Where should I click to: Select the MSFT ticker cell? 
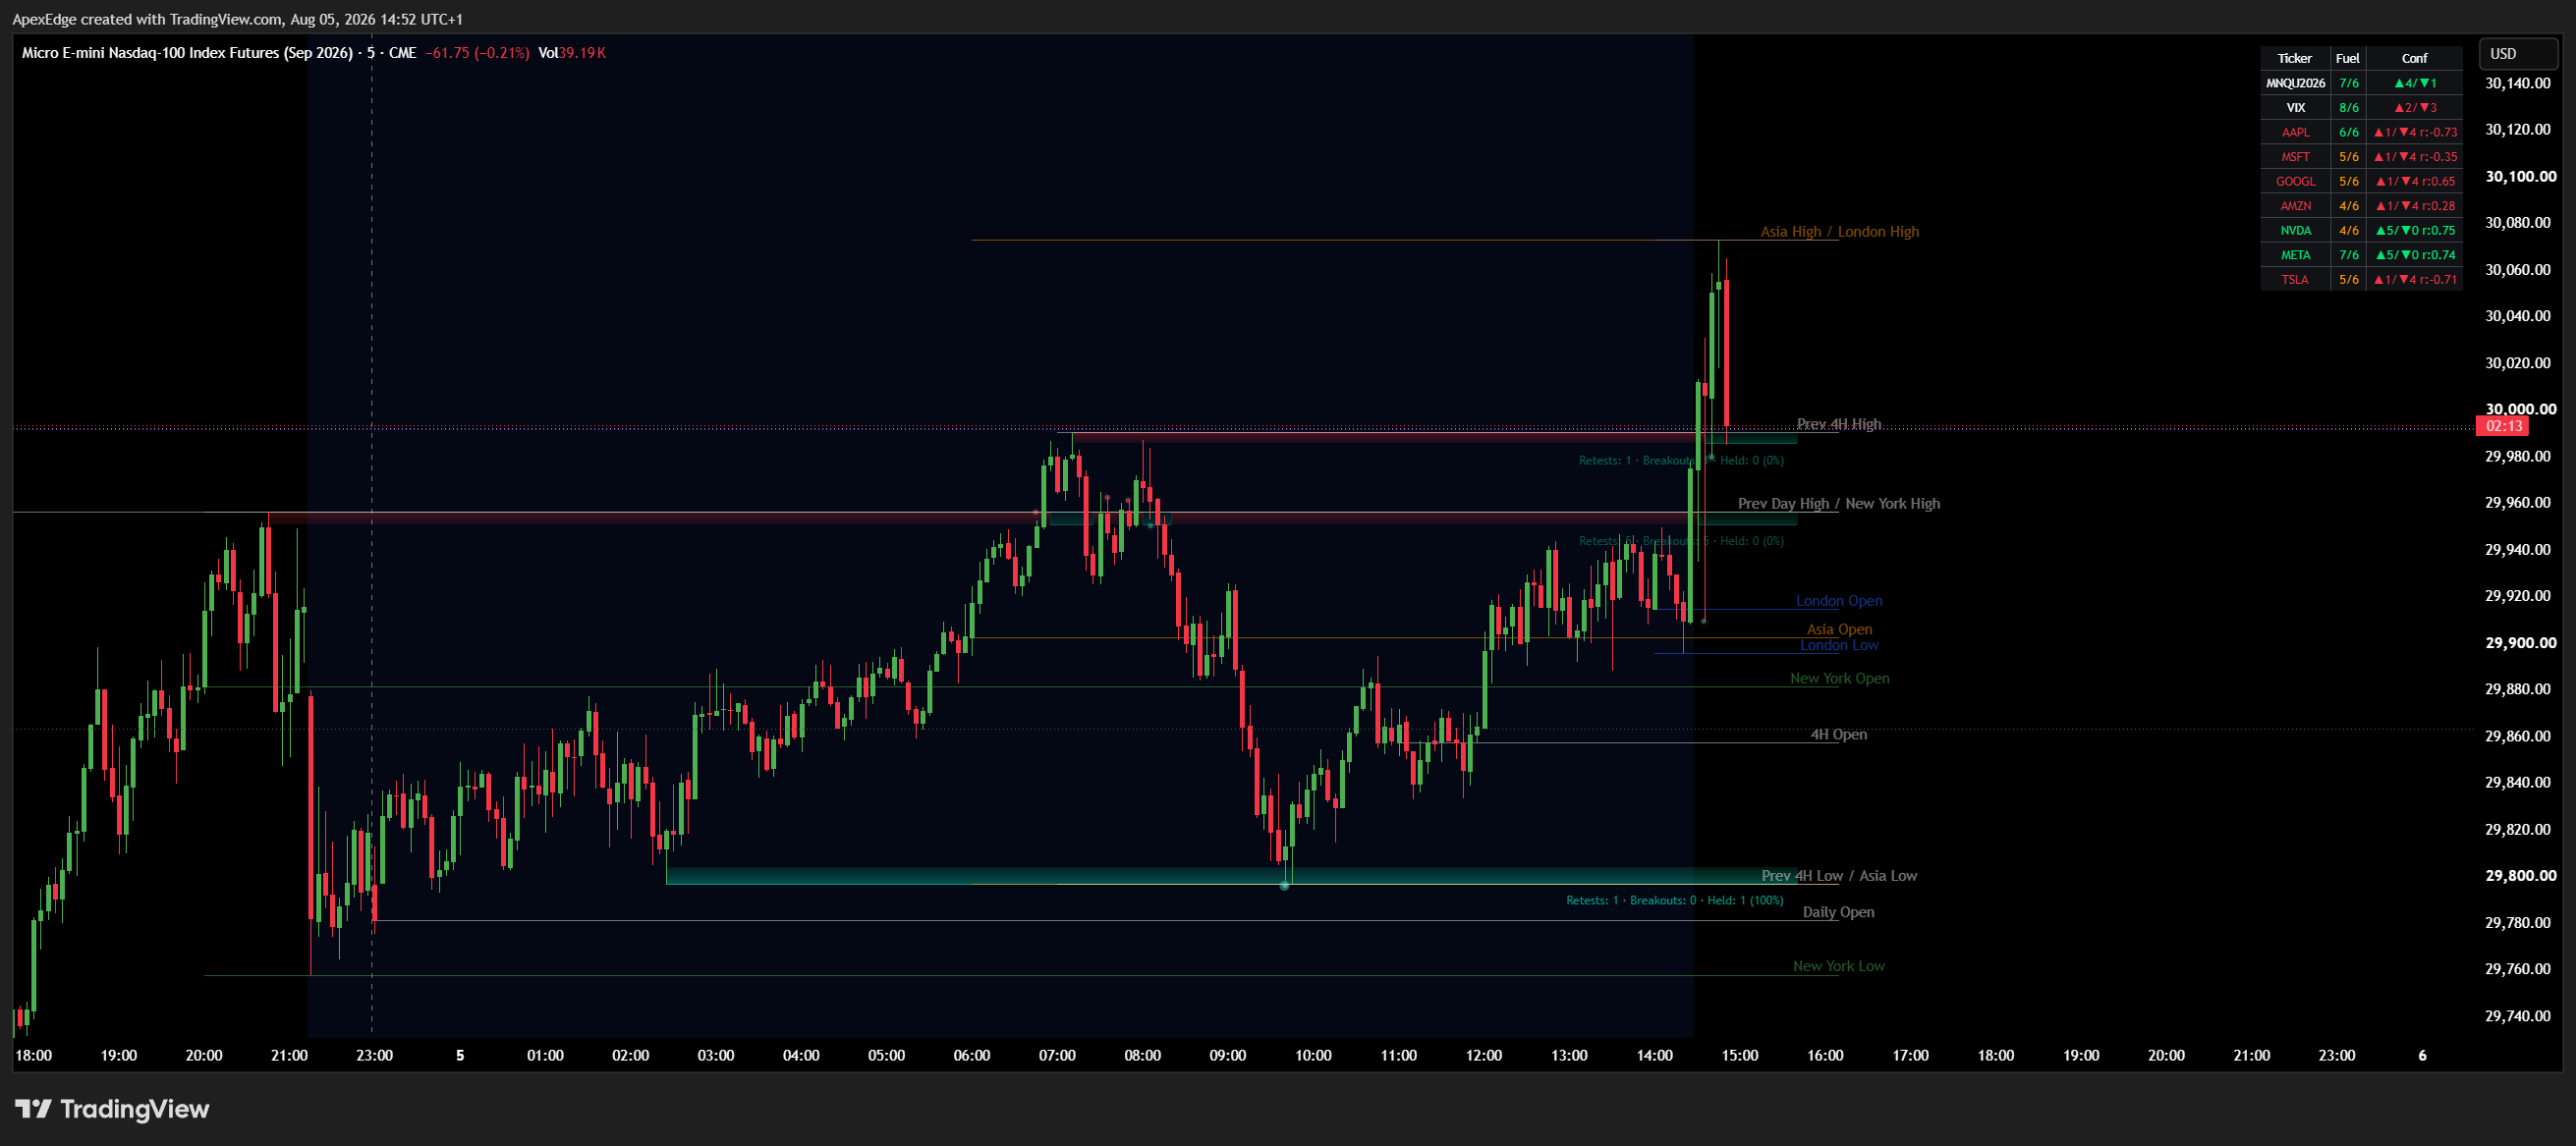[2295, 157]
